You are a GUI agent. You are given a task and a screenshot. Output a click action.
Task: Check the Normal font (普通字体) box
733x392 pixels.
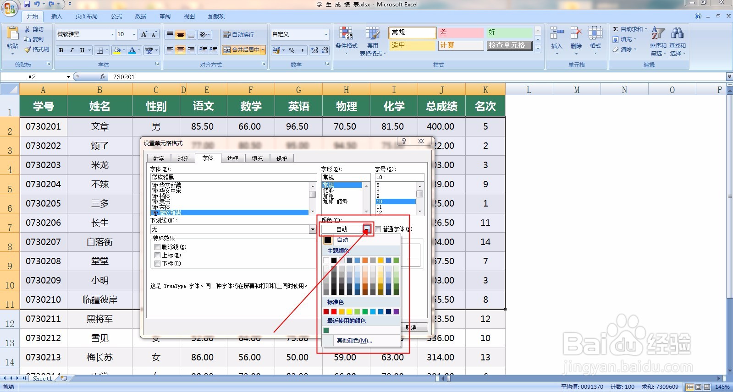tap(378, 229)
